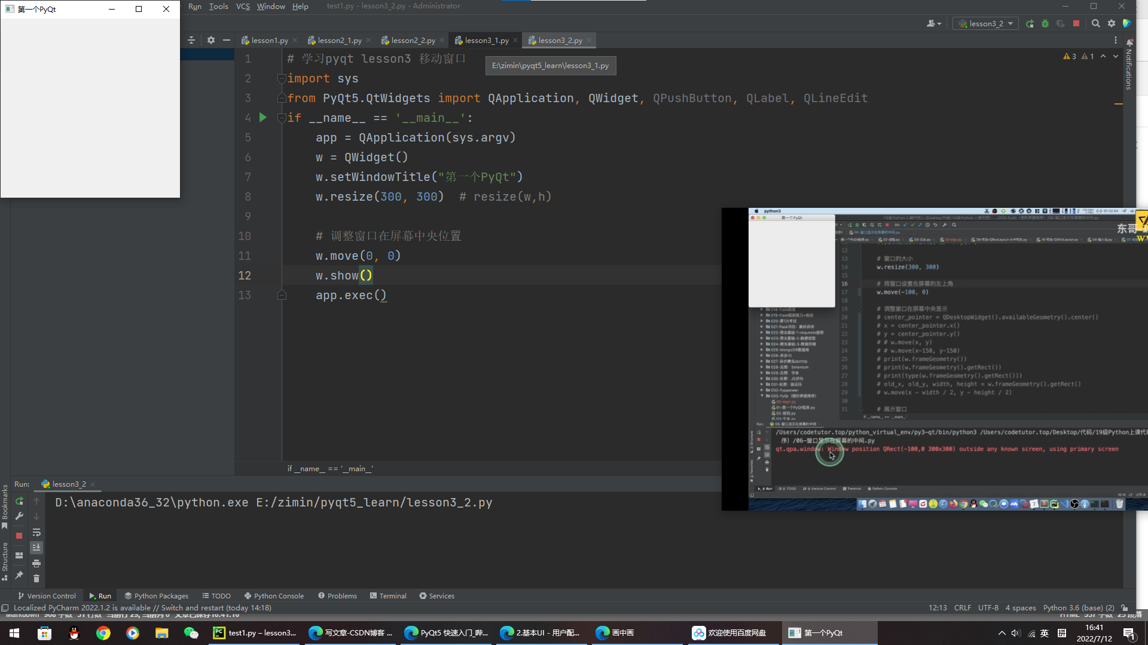Start debugging with the bug icon
Image resolution: width=1148 pixels, height=645 pixels.
pyautogui.click(x=1045, y=24)
